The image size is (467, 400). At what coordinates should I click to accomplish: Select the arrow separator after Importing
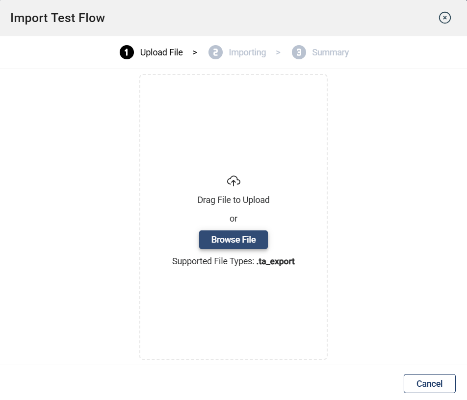(278, 52)
